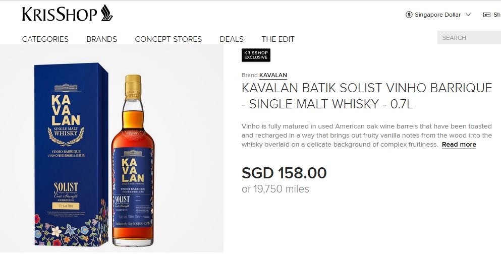The width and height of the screenshot is (501, 263).
Task: Open the KAVALAN brand link
Action: click(x=273, y=76)
